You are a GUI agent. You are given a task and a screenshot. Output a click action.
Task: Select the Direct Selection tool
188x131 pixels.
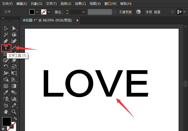point(14,28)
